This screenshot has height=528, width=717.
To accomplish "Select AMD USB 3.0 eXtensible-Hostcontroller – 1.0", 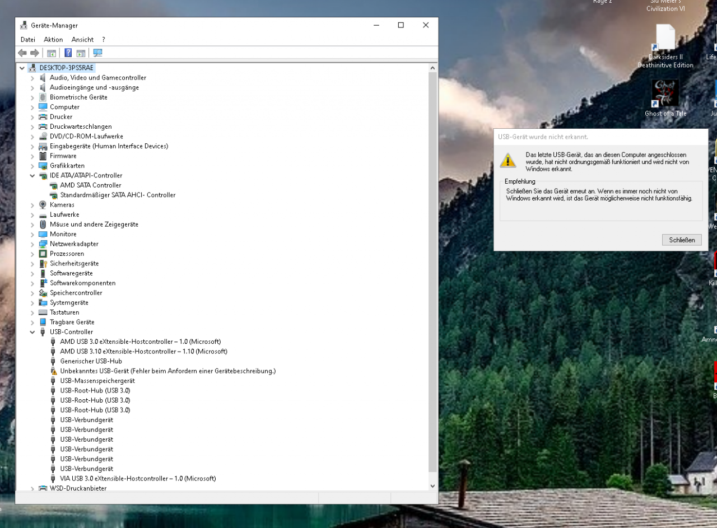I will coord(141,342).
